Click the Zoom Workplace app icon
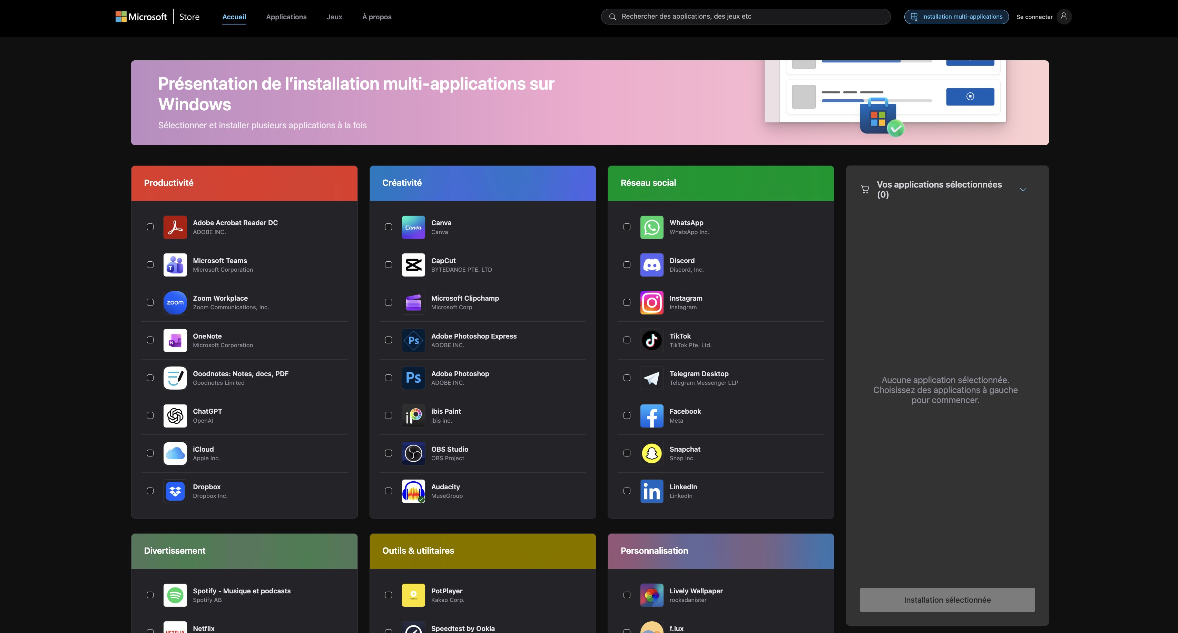This screenshot has width=1178, height=633. tap(175, 303)
